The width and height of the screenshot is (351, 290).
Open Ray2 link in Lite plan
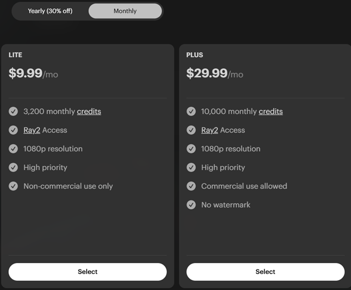[x=32, y=130]
